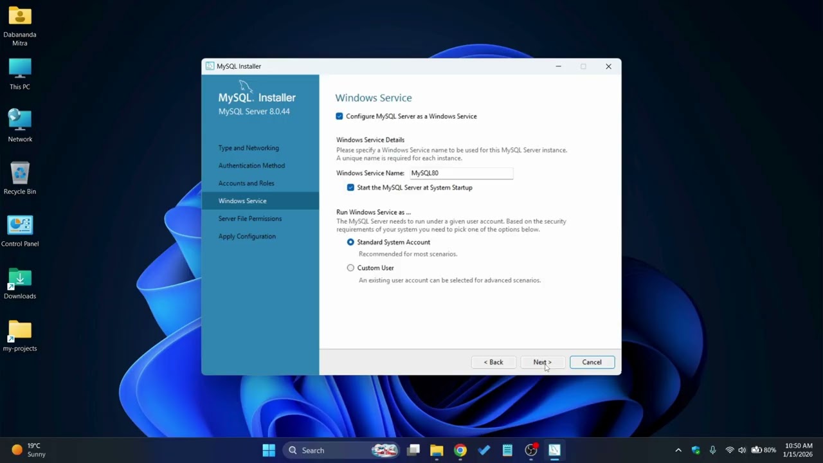Click the MySQL Installer title bar icon
The height and width of the screenshot is (463, 823).
point(210,66)
